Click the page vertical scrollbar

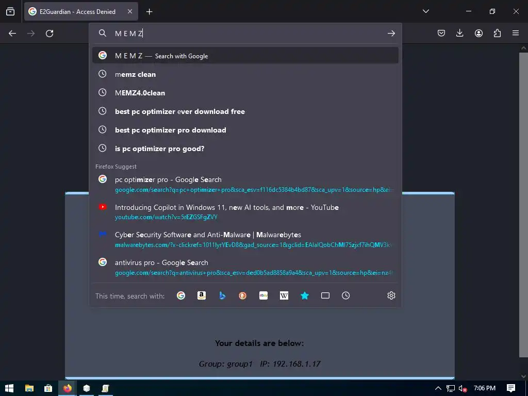(523, 205)
